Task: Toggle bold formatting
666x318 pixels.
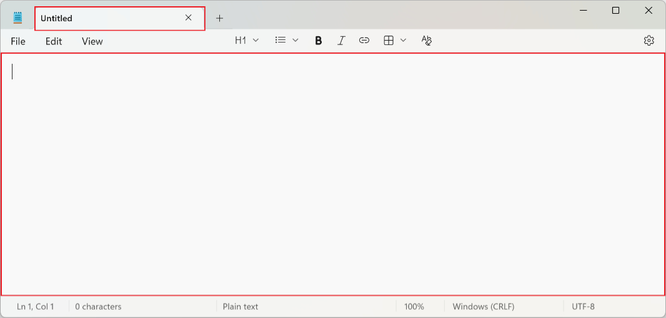Action: point(318,41)
